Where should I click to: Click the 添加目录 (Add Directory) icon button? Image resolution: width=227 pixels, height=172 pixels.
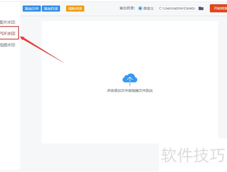pos(51,8)
